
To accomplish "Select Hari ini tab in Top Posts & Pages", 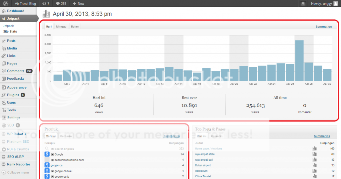I will click(201, 136).
